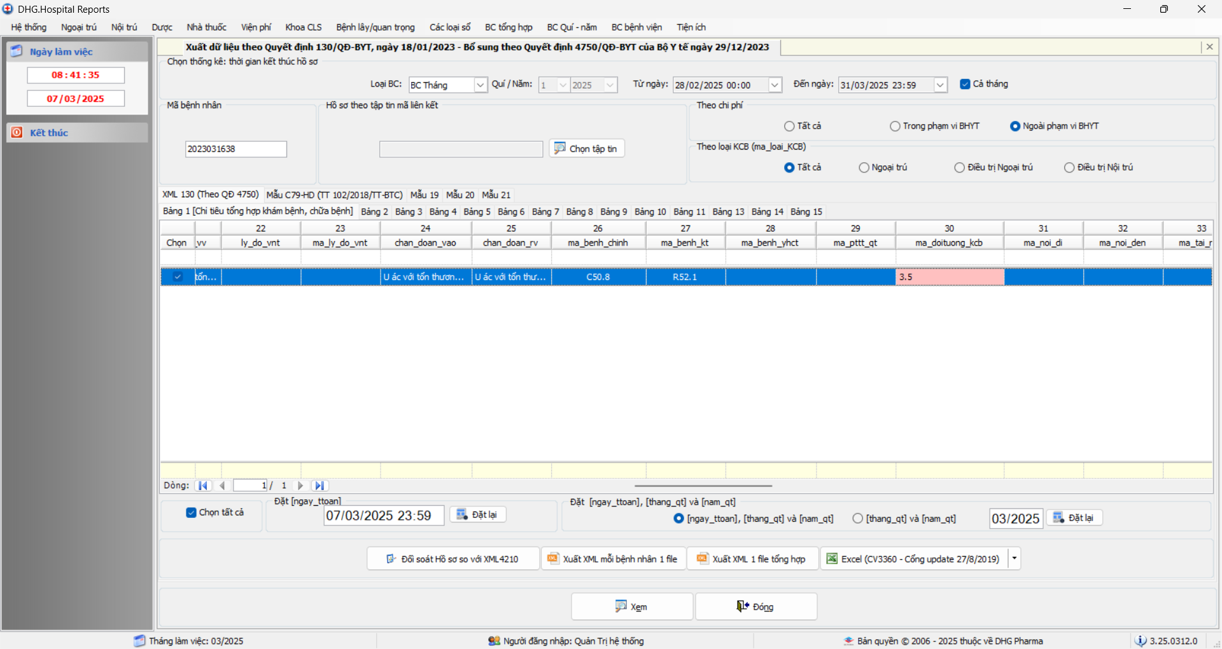Close the export panel with X button
Viewport: 1222px width, 649px height.
[x=1209, y=46]
